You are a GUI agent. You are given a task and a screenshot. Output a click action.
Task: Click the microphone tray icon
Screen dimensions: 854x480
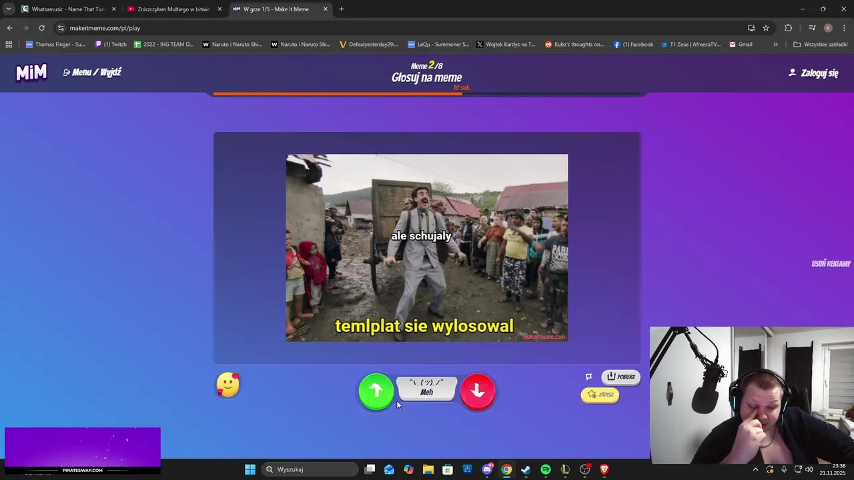click(x=784, y=469)
